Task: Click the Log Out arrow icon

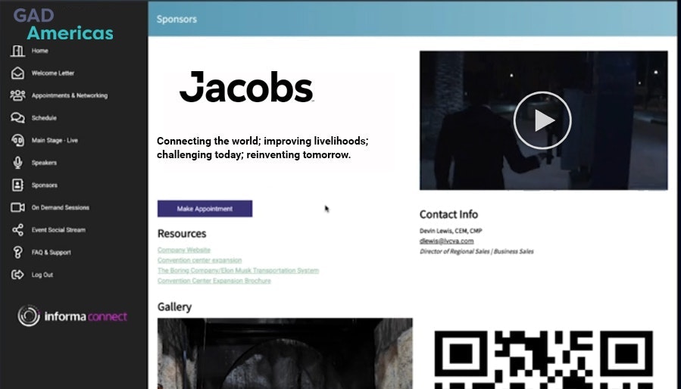Action: (x=17, y=275)
